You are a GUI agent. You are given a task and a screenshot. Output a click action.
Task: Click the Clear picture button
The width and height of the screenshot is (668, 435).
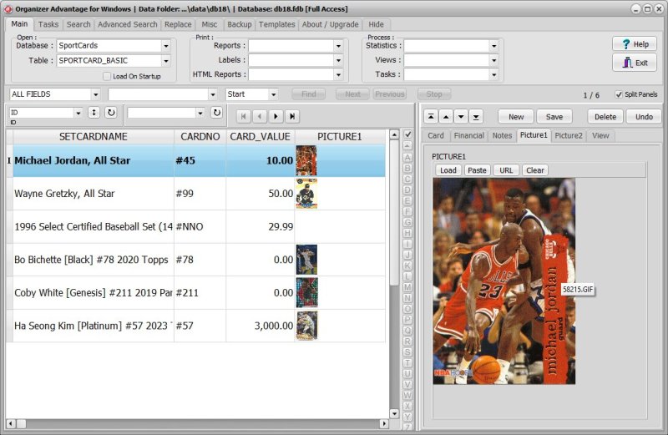(x=534, y=170)
